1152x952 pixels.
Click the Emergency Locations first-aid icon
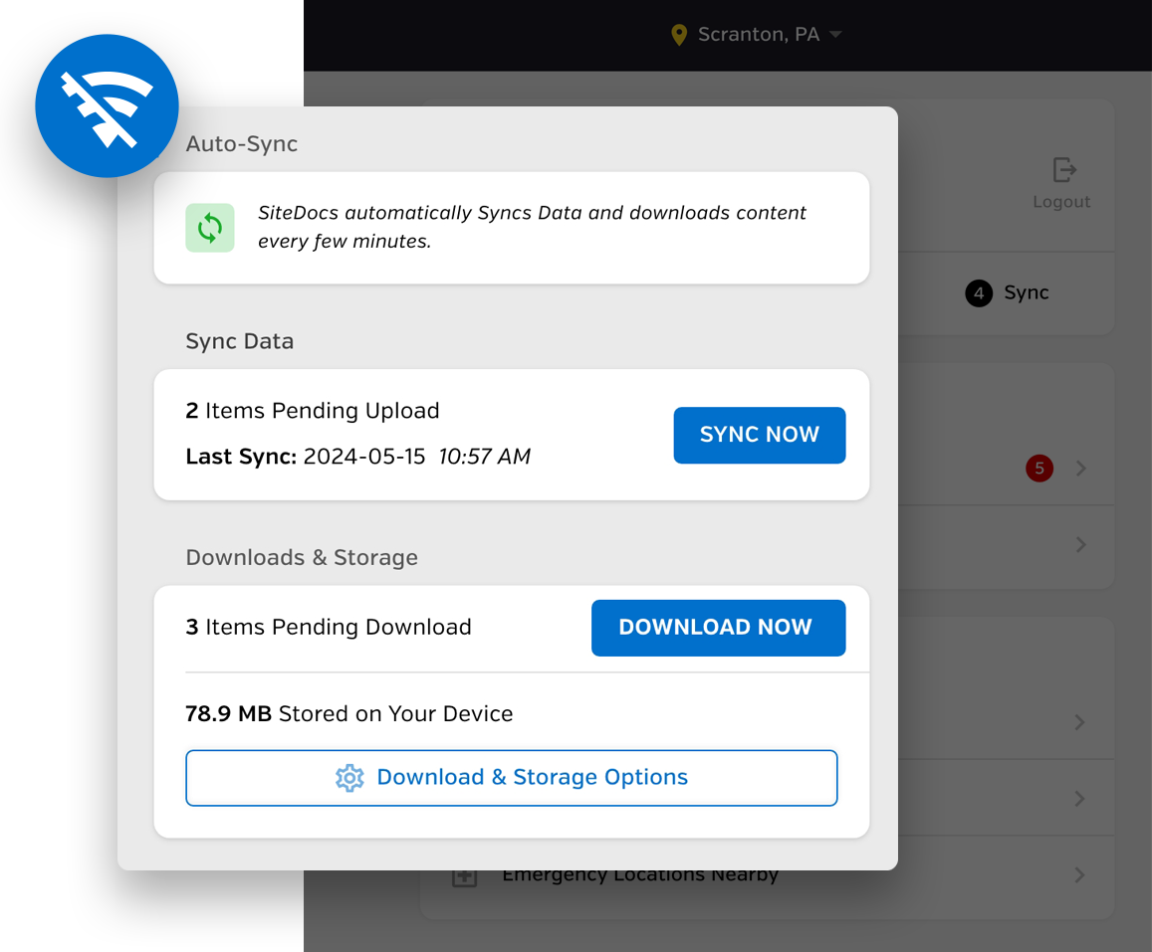click(464, 877)
